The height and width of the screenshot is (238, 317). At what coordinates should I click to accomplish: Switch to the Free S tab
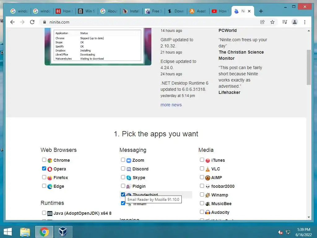tap(154, 11)
